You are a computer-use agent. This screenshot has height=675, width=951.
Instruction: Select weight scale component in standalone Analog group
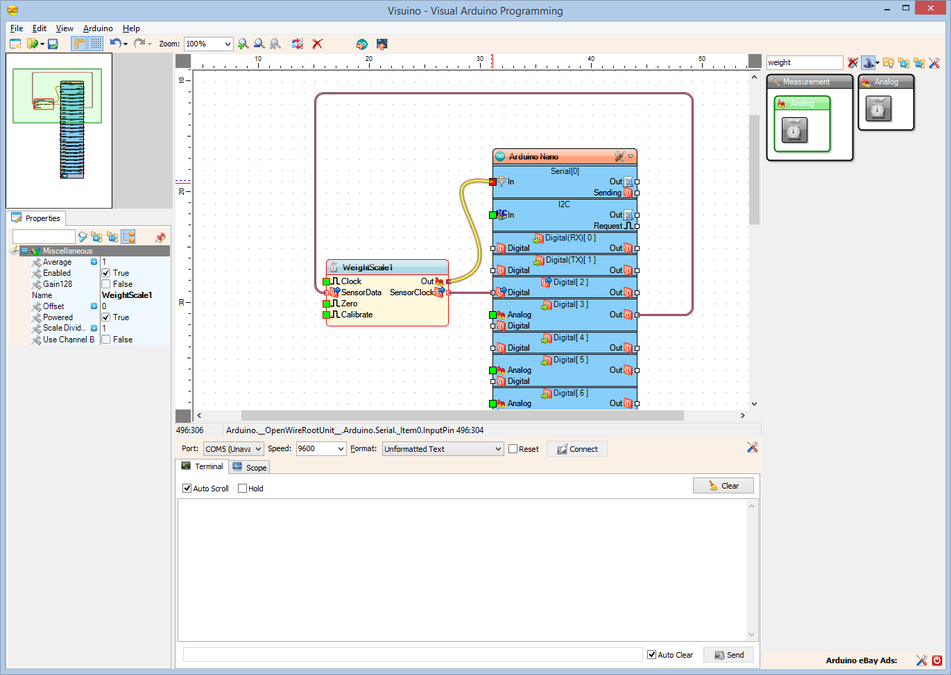pos(878,108)
